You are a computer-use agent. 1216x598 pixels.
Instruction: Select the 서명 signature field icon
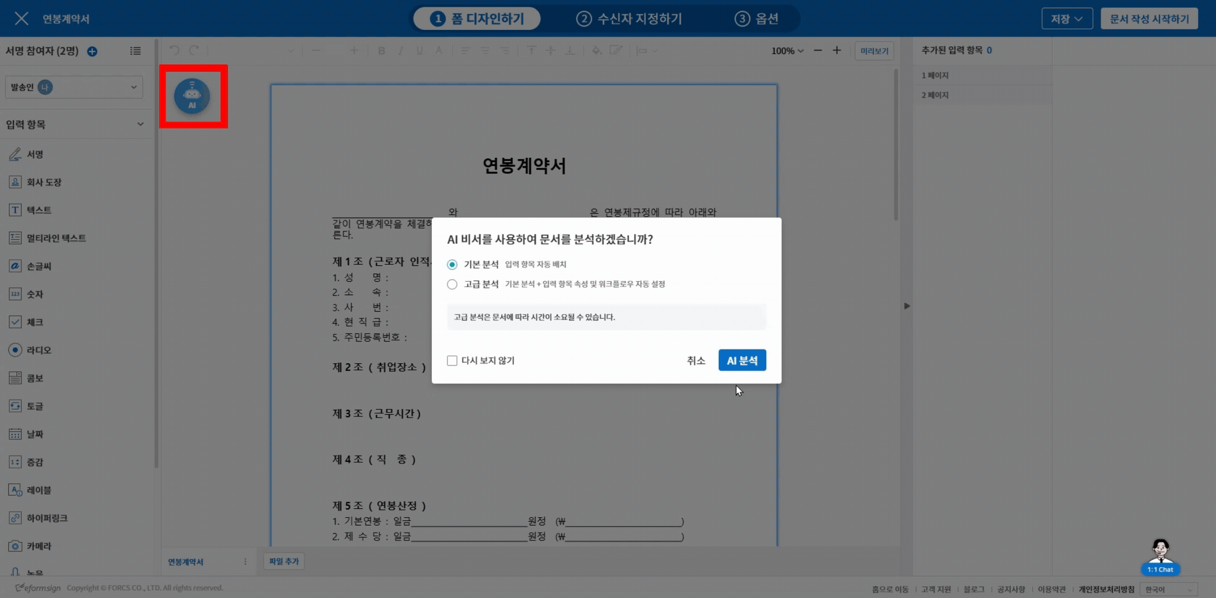[15, 154]
